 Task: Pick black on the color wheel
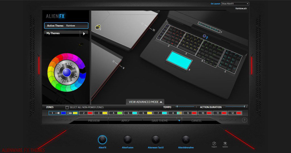tap(84, 70)
